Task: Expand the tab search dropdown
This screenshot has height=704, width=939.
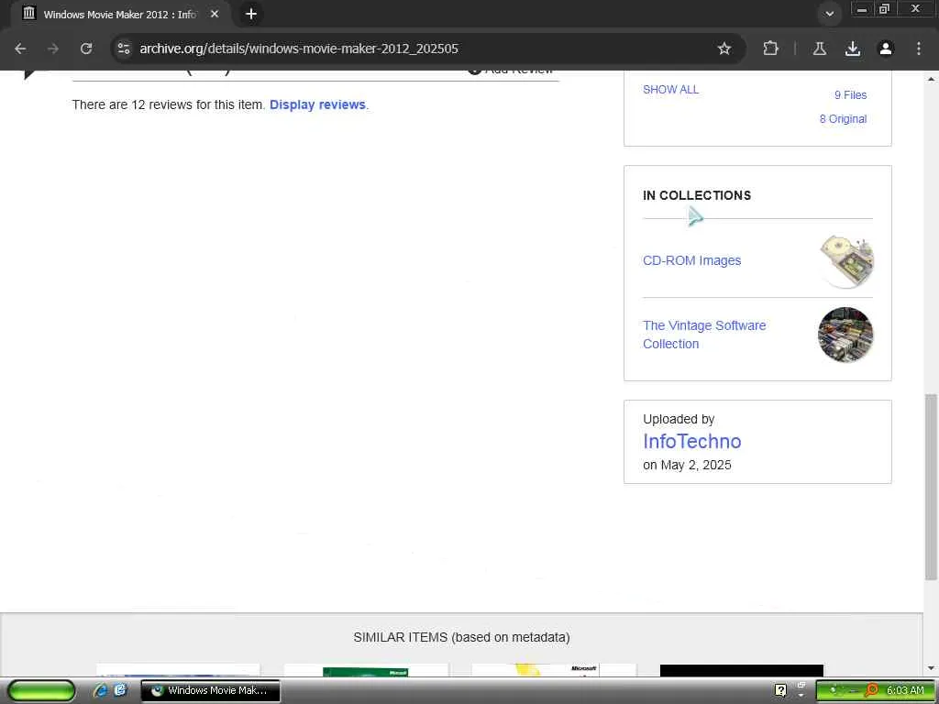Action: click(x=829, y=14)
